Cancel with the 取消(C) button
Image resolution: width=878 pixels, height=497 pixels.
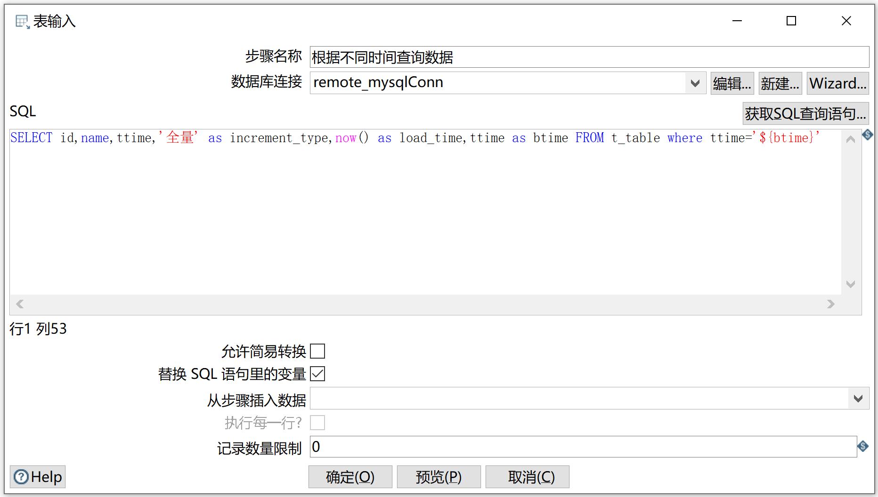(x=527, y=477)
